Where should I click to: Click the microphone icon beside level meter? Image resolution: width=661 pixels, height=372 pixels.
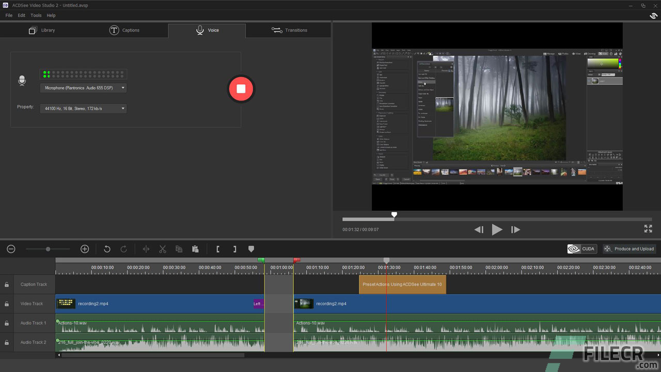click(x=22, y=81)
